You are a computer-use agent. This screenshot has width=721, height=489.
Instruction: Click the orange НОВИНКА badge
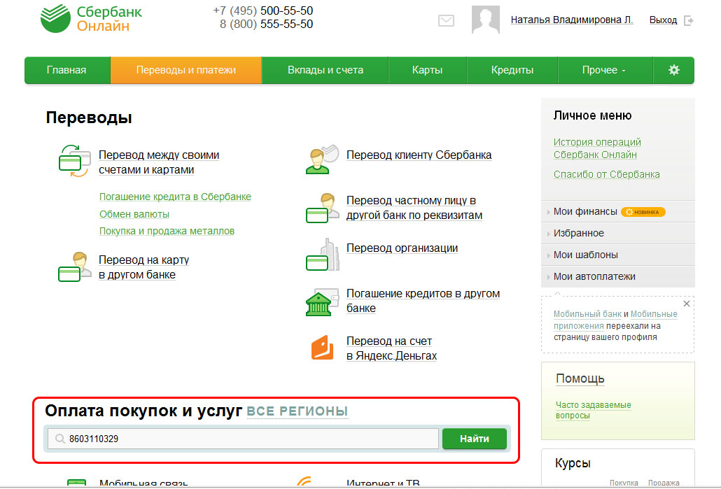[x=643, y=212]
